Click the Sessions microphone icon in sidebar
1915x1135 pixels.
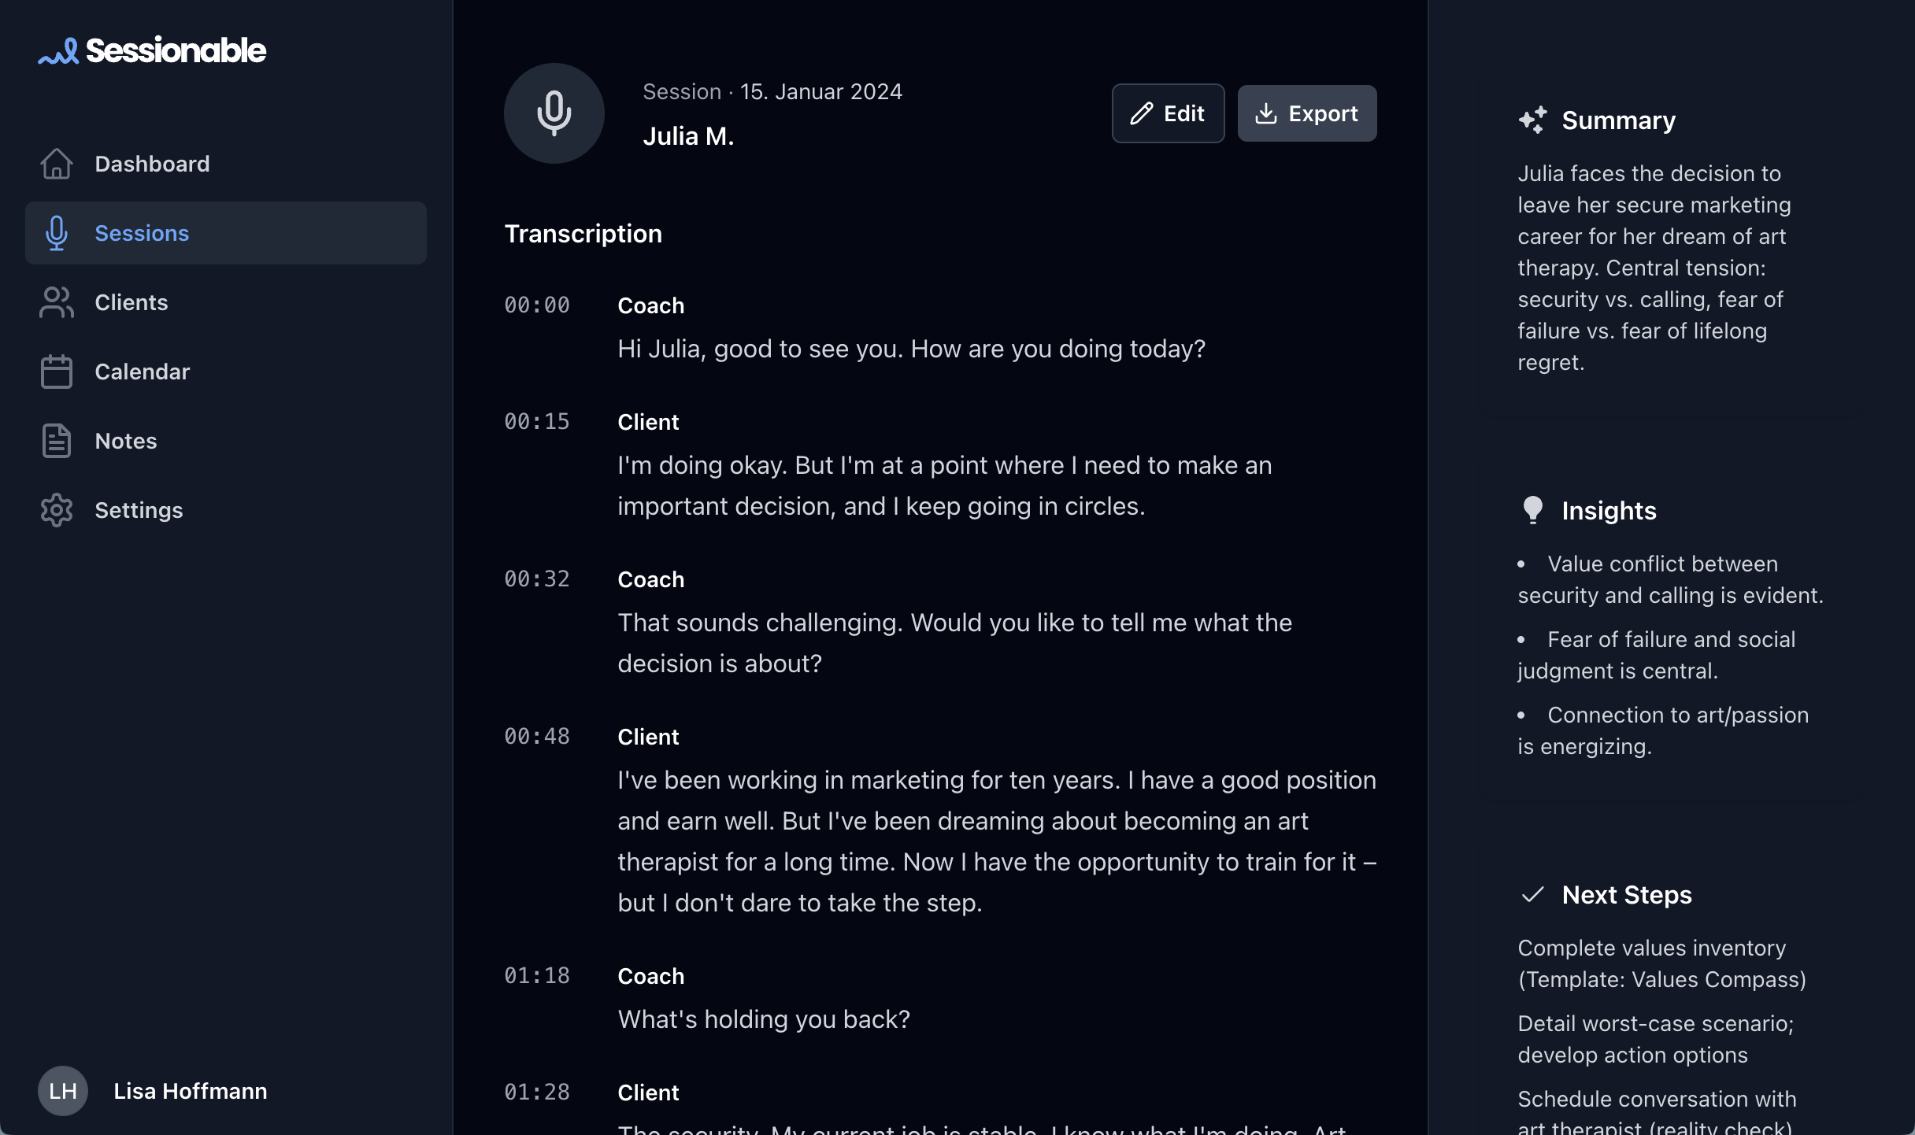(57, 233)
